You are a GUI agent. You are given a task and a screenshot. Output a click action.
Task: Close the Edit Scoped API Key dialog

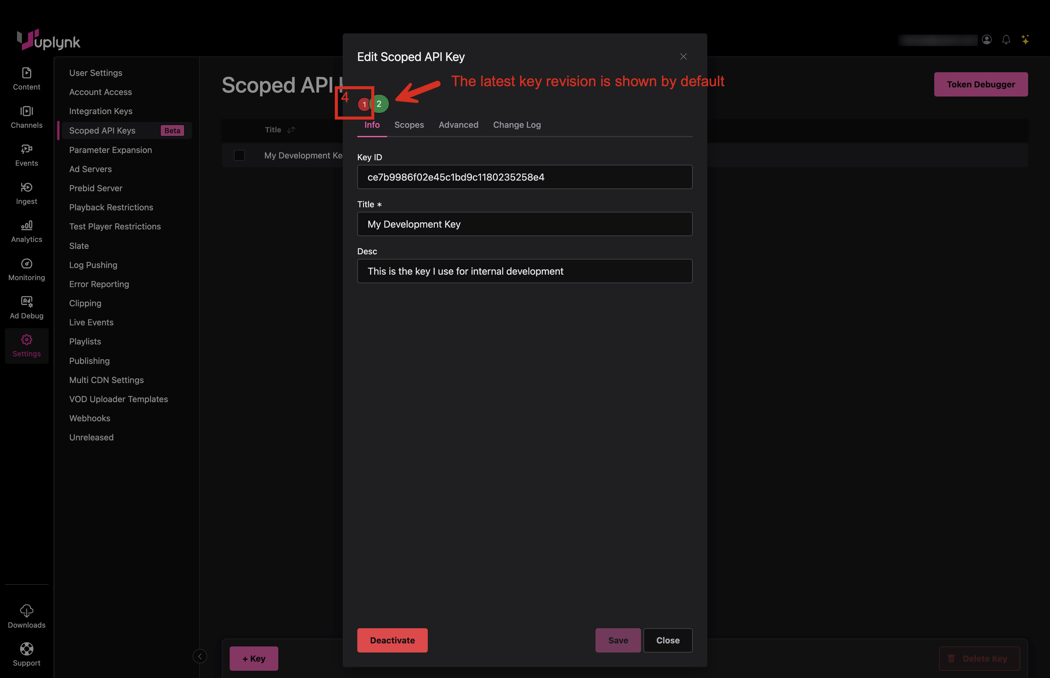click(x=683, y=57)
